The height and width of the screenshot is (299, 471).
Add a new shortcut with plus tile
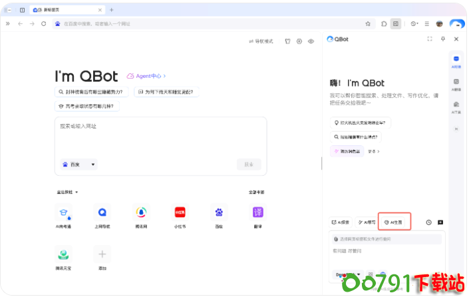[102, 254]
